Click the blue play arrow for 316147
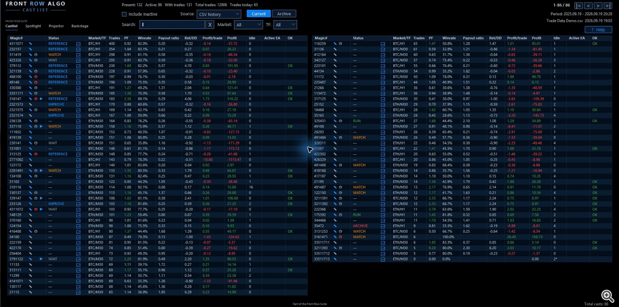 pos(41,99)
